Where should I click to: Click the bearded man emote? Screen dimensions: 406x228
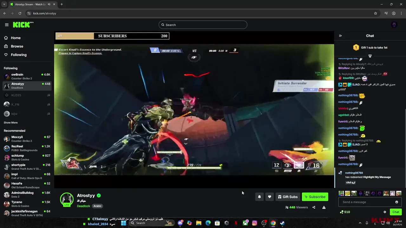(386, 193)
